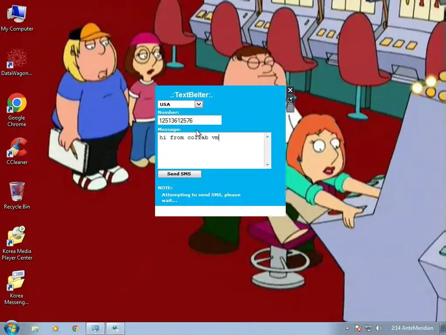Open Windows Explorer from the taskbar
The height and width of the screenshot is (335, 446).
tap(35, 328)
